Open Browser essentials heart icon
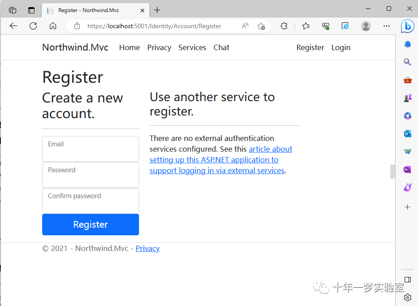Image resolution: width=418 pixels, height=306 pixels. click(325, 26)
